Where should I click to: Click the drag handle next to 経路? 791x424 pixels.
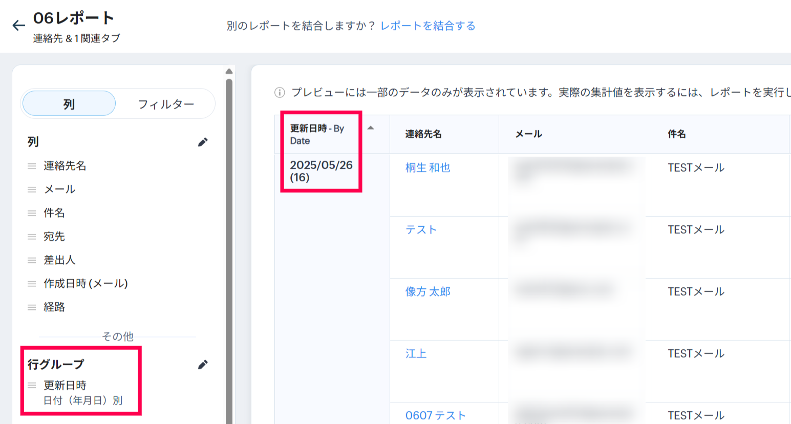pyautogui.click(x=32, y=307)
